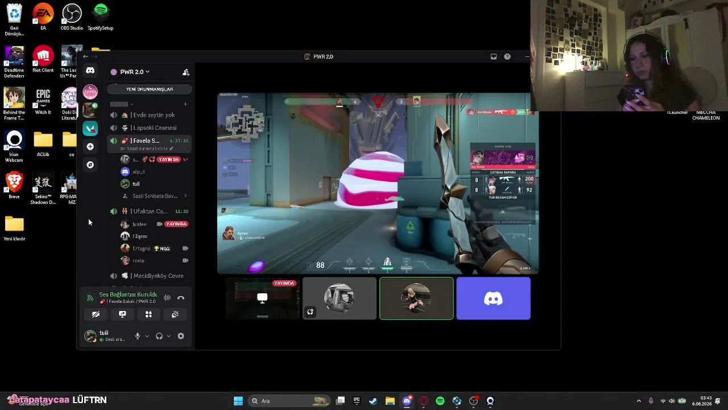Join Mecidiyeköy Cevre voice channel

click(149, 276)
